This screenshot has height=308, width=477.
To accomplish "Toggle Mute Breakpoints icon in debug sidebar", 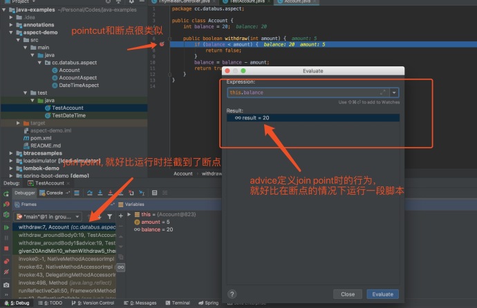I will pyautogui.click(x=6, y=272).
